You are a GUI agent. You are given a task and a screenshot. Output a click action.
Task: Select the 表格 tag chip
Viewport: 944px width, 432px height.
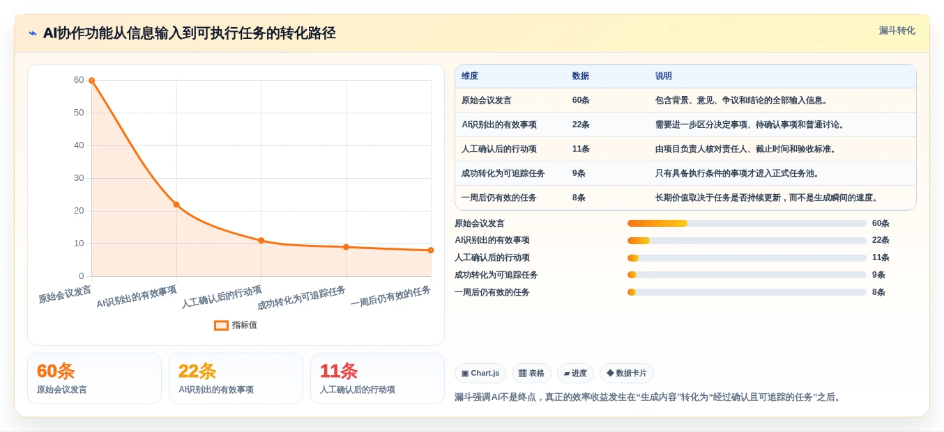pyautogui.click(x=531, y=374)
